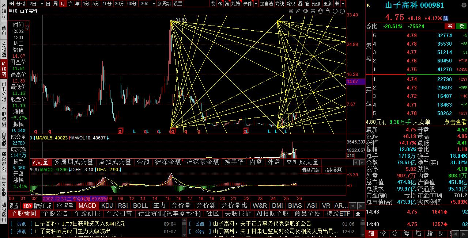Open 多周期 multi-period view
This screenshot has width=468, height=238.
pyautogui.click(x=164, y=4)
